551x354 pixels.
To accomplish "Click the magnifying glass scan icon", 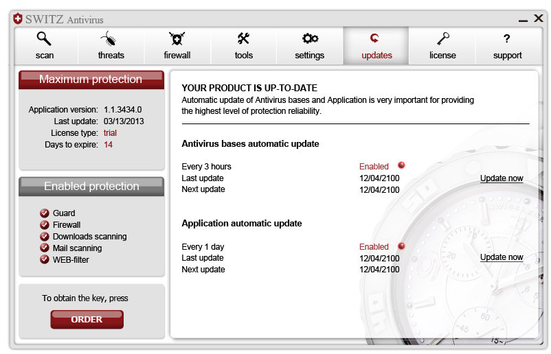I will 45,38.
